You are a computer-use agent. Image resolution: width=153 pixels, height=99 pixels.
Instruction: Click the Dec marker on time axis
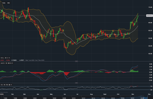click(149, 94)
